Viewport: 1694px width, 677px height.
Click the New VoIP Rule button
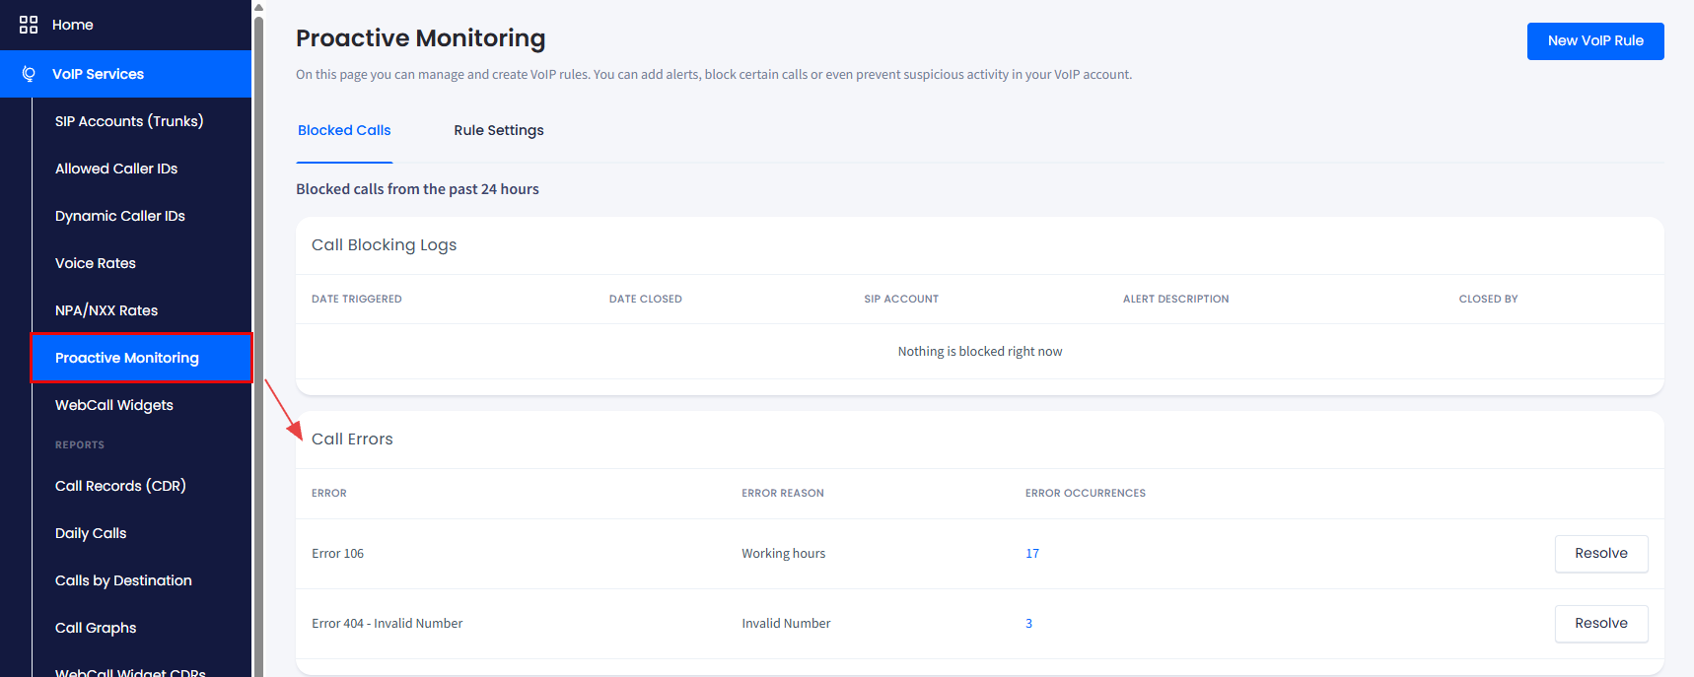1595,41
